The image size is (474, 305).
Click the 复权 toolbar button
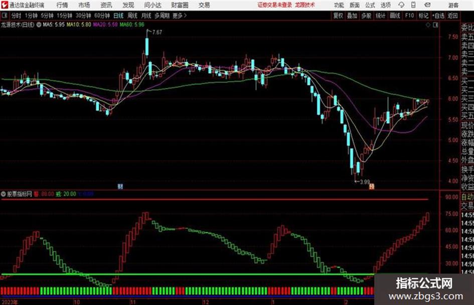pyautogui.click(x=338, y=16)
